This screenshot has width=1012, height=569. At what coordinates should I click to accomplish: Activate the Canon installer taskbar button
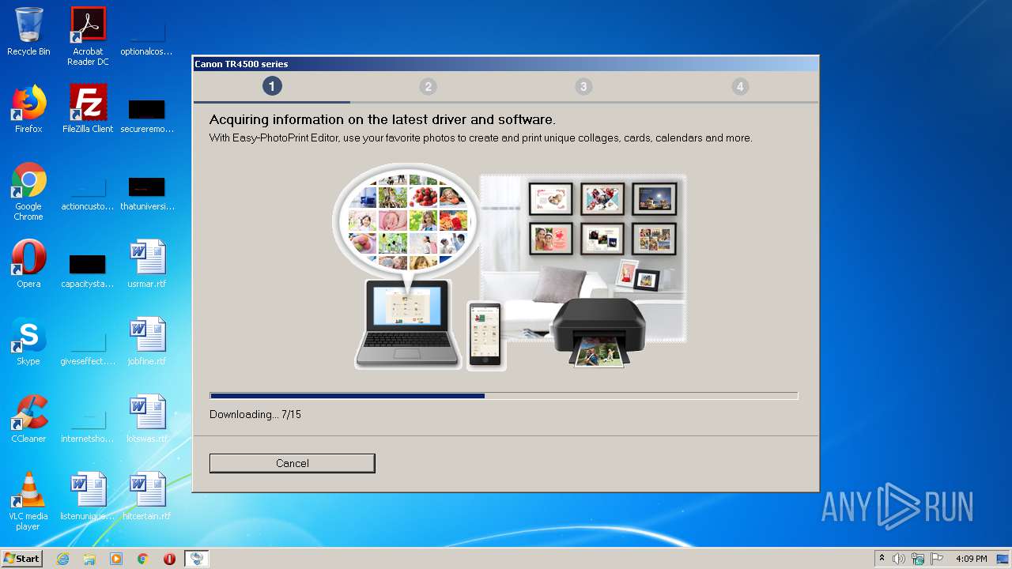coord(197,559)
